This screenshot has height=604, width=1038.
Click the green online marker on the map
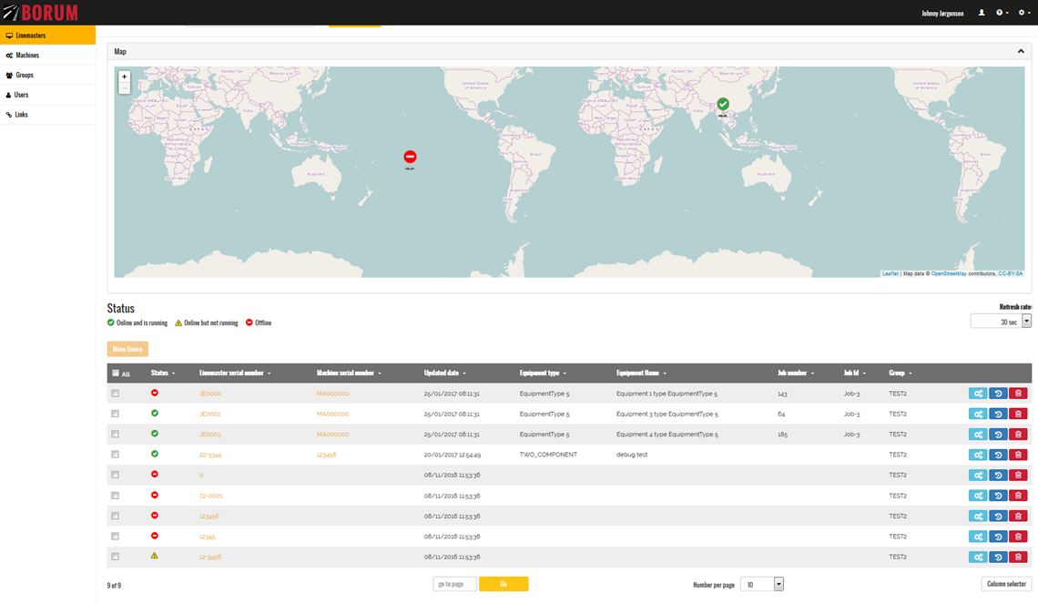[722, 105]
